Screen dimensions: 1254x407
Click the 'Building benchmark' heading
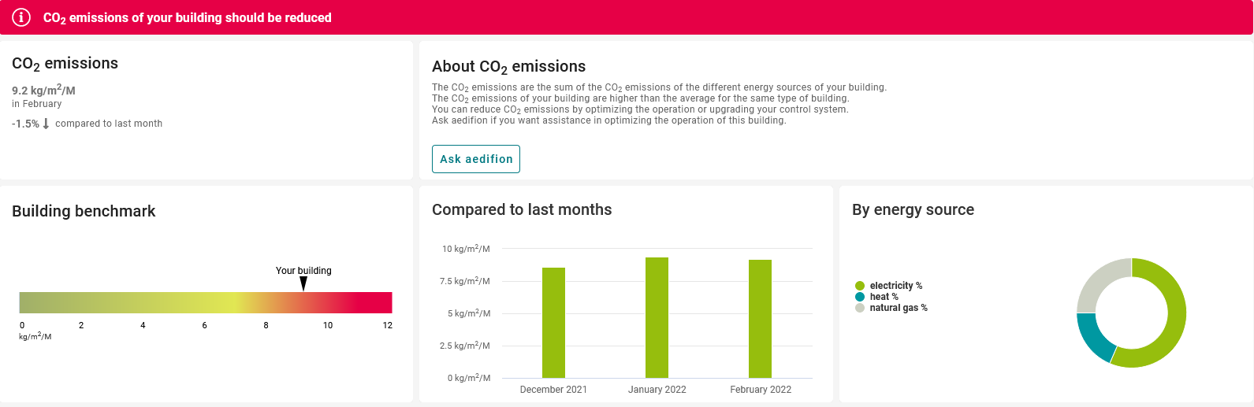[x=84, y=211]
